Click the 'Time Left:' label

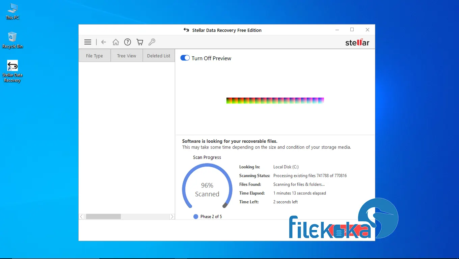(x=249, y=202)
